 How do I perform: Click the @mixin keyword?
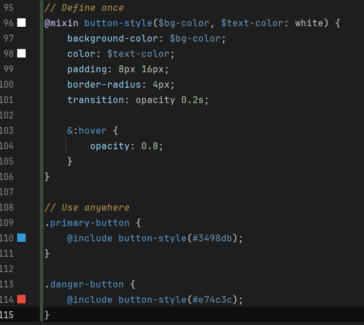(x=62, y=23)
